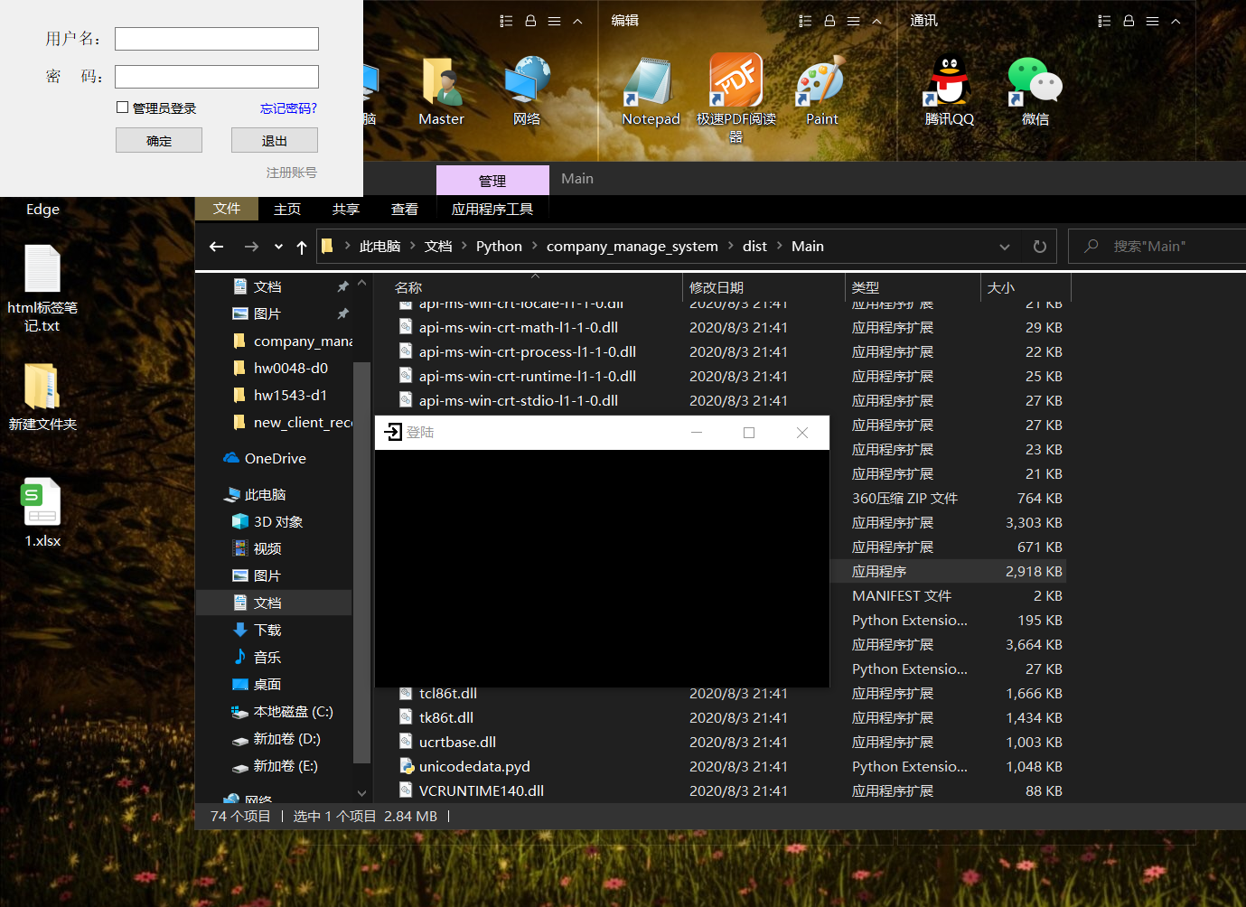Image resolution: width=1246 pixels, height=907 pixels.
Task: Launch the 微信 WeChat shortcut icon
Action: [1035, 90]
